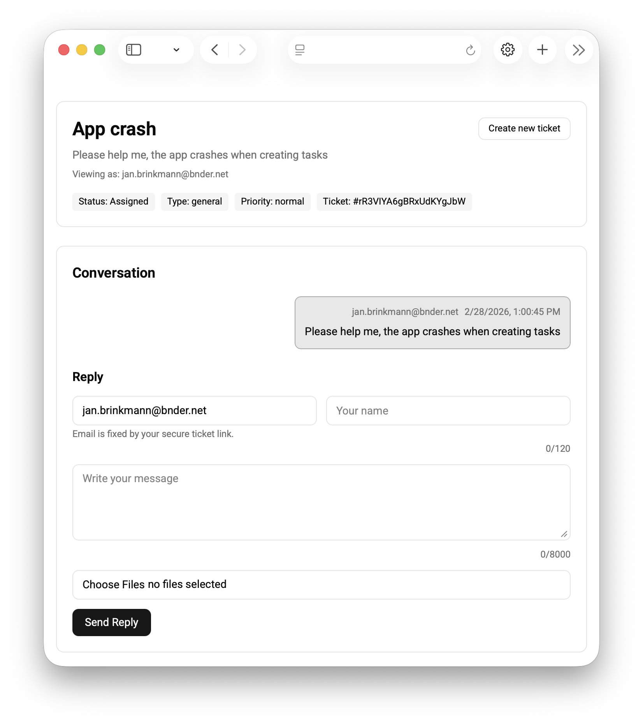Click inside the Your name field
Image resolution: width=643 pixels, height=724 pixels.
448,411
